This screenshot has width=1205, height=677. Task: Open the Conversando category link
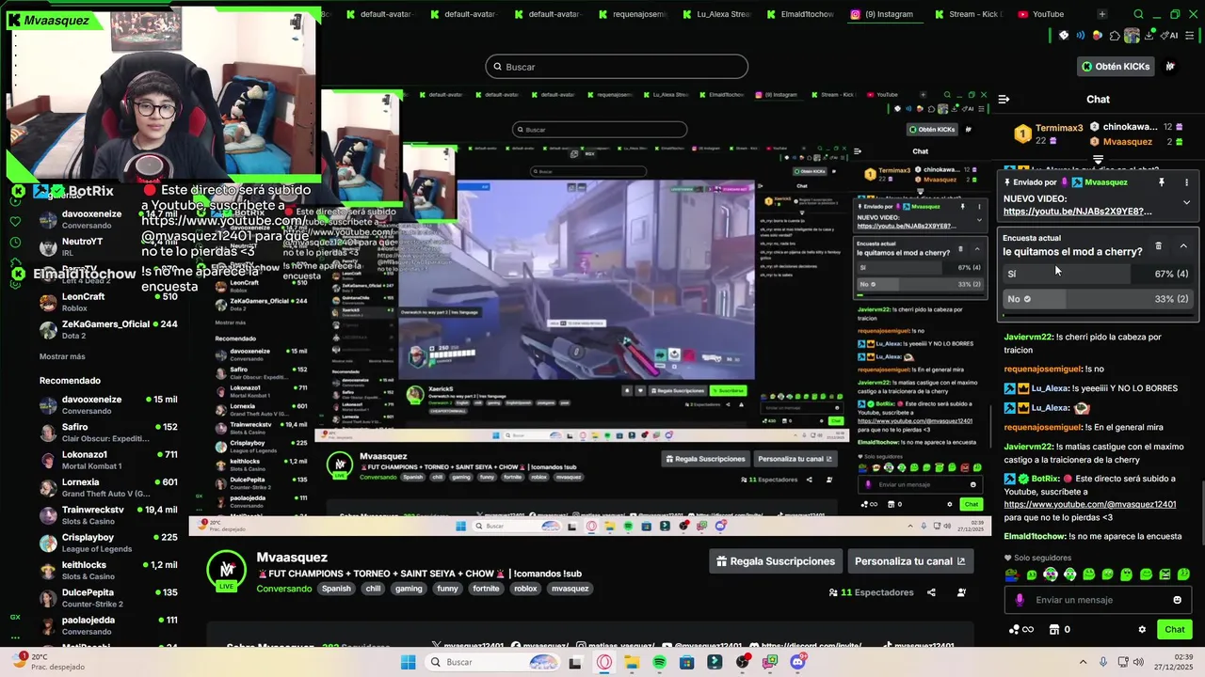284,589
